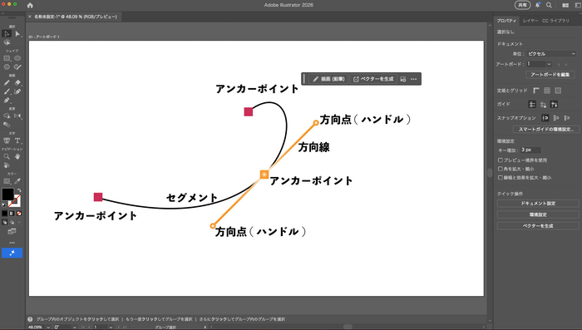This screenshot has width=582, height=330.
Task: Select the Pencil tool
Action: (x=7, y=83)
